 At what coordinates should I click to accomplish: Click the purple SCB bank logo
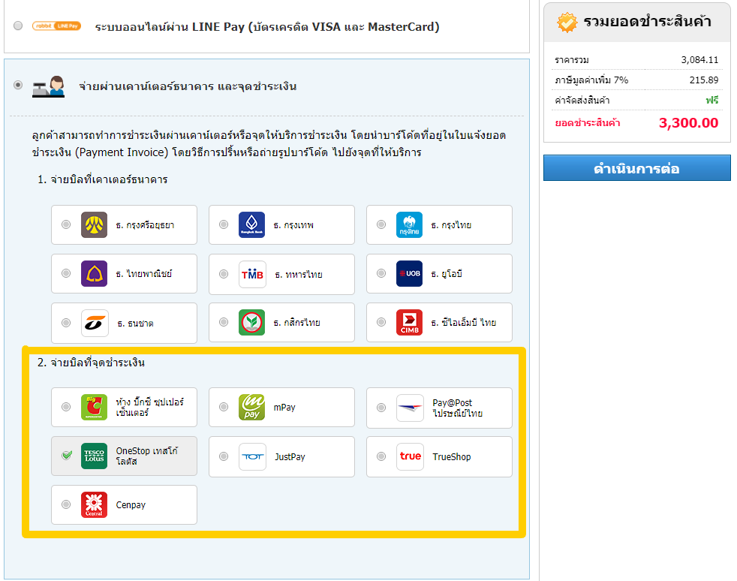click(x=94, y=273)
